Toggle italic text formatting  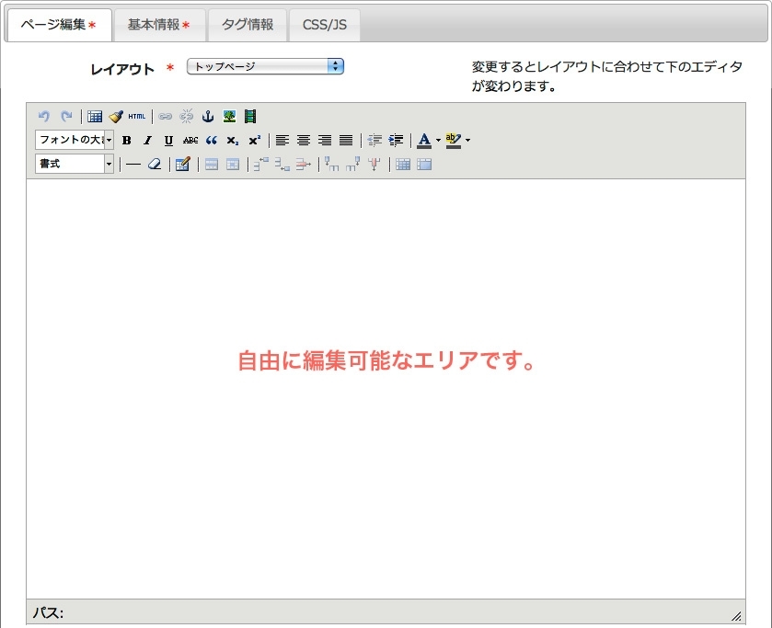click(x=147, y=140)
